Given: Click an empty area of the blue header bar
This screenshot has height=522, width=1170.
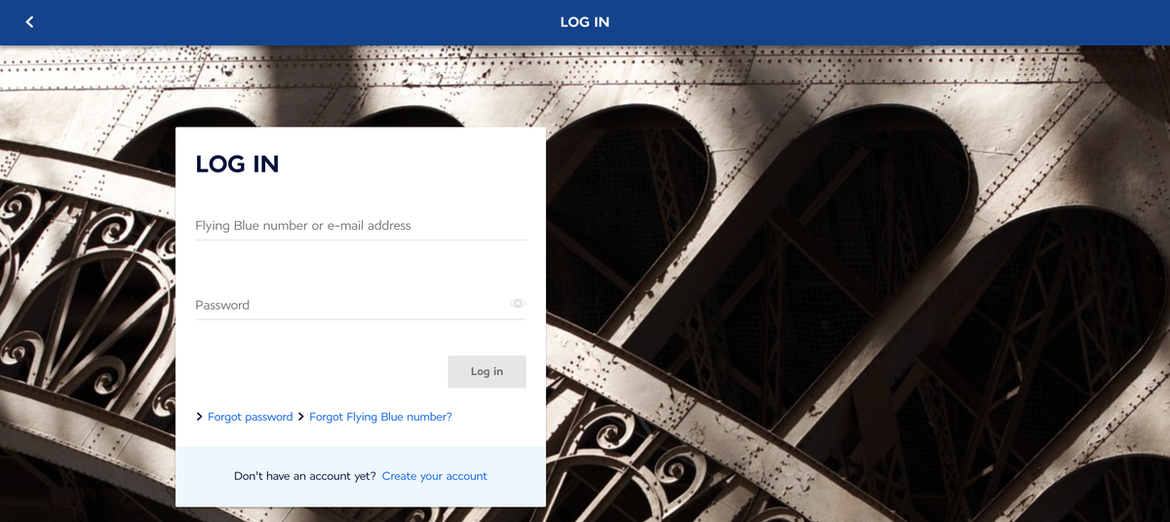Looking at the screenshot, I should (x=877, y=21).
